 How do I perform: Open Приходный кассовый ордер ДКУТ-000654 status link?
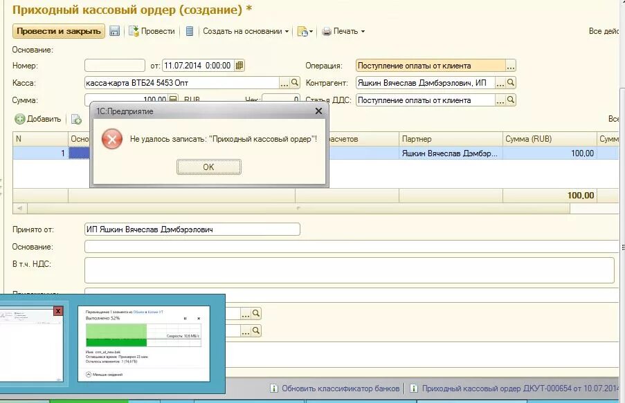pyautogui.click(x=520, y=388)
